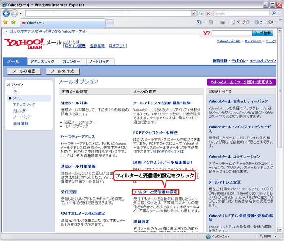Image resolution: width=284 pixels, height=241 pixels.
Task: Open the 詳細設定 link
Action: point(141,221)
